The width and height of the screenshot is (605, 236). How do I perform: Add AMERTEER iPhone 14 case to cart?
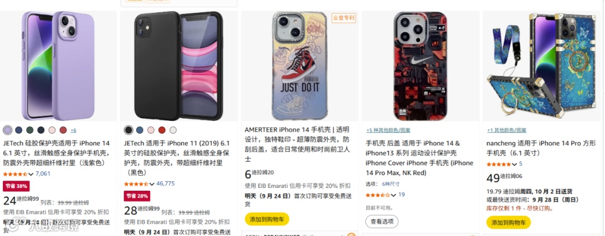coord(267,219)
